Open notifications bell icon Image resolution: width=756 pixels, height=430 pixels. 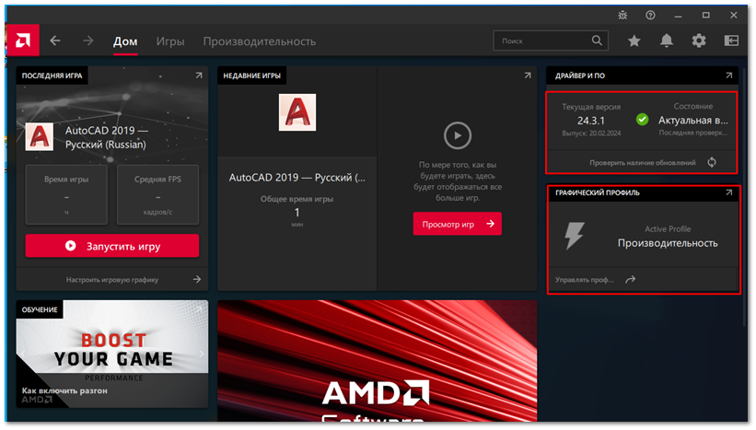pyautogui.click(x=667, y=41)
